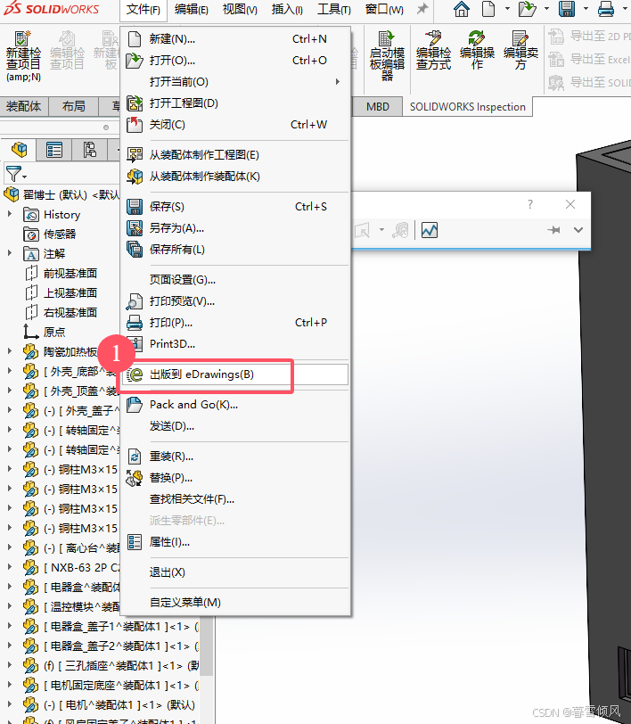This screenshot has width=631, height=724.
Task: Select the ConfigurationManager tab icon
Action: [x=89, y=150]
